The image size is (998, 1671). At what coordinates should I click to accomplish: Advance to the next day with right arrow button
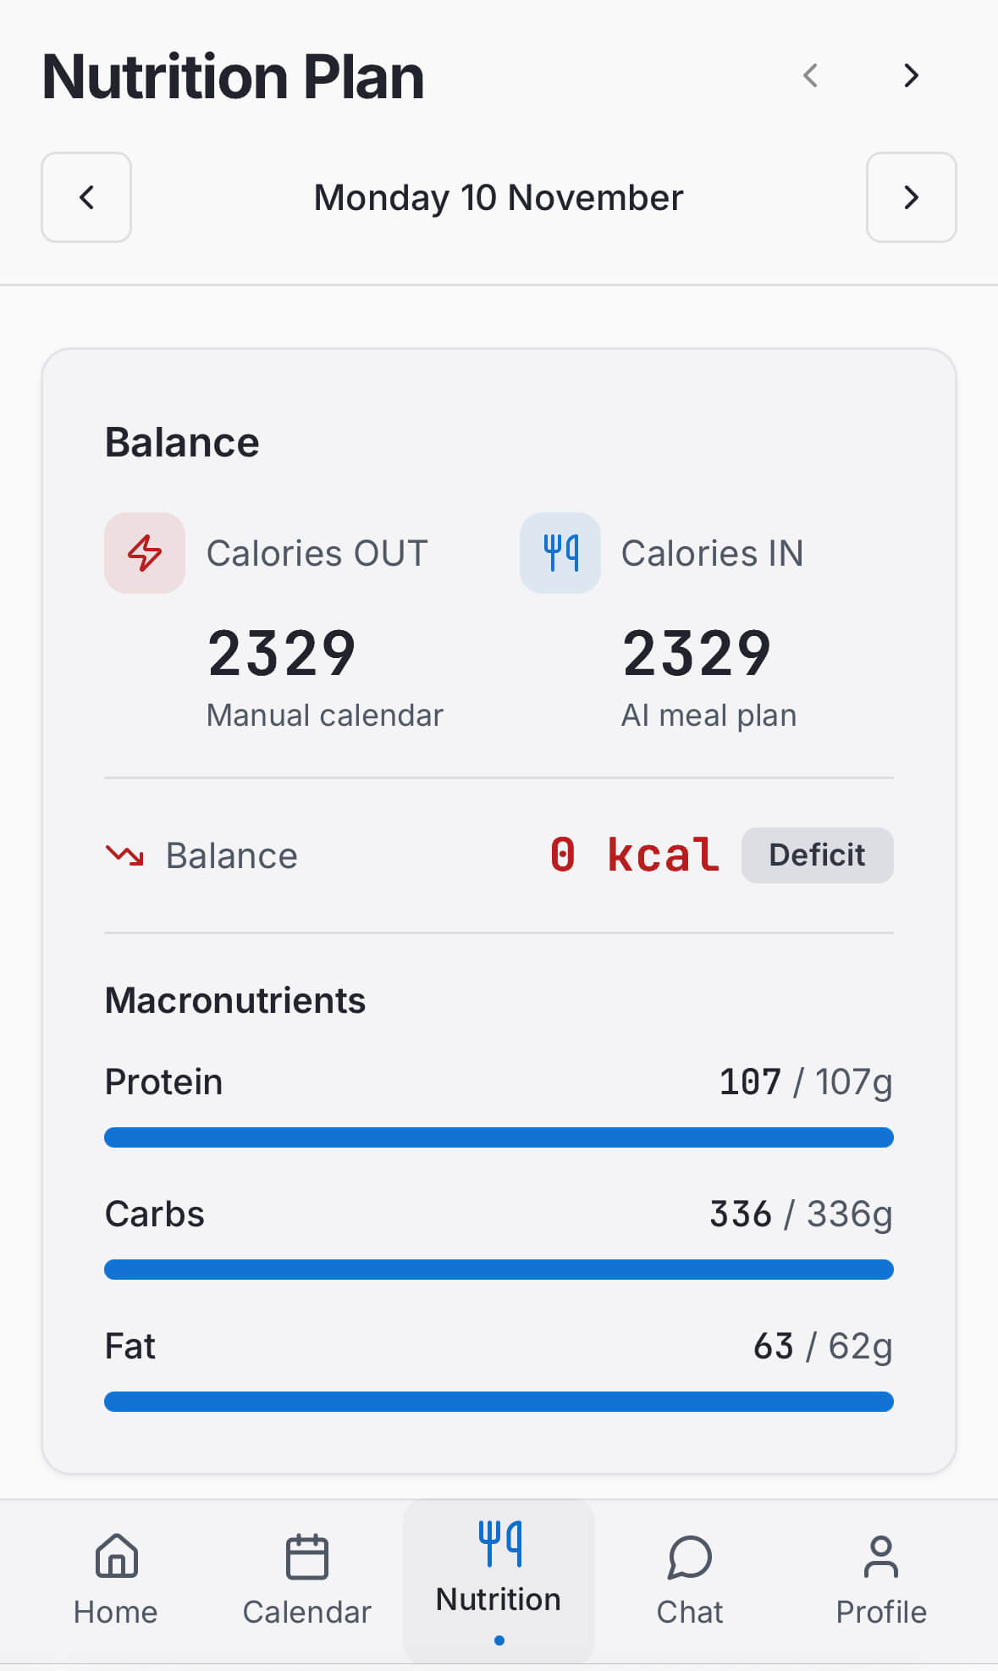(911, 197)
